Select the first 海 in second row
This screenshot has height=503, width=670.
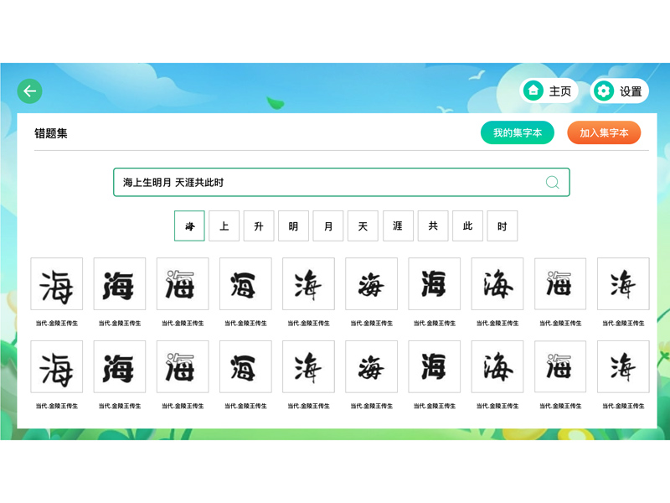point(56,367)
